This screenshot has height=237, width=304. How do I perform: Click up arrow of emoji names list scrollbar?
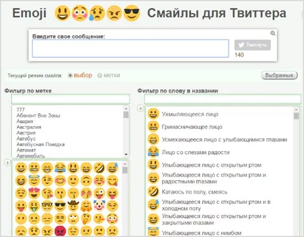point(296,110)
